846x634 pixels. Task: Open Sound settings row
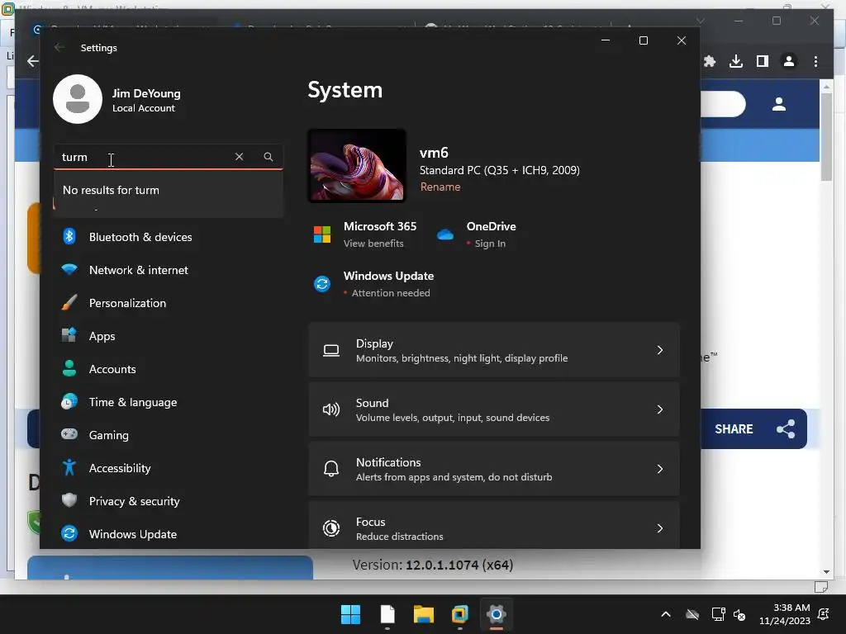[494, 409]
